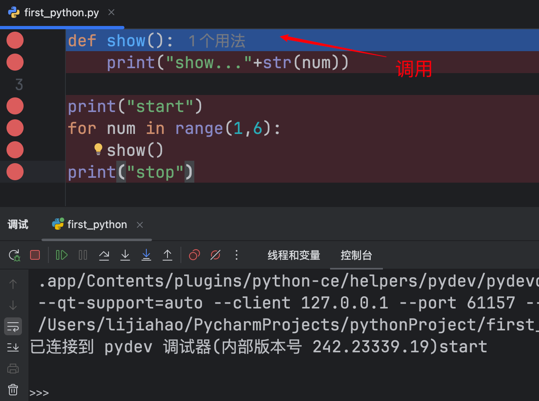The height and width of the screenshot is (401, 539).
Task: Click the "stop" string in the editor
Action: [155, 172]
